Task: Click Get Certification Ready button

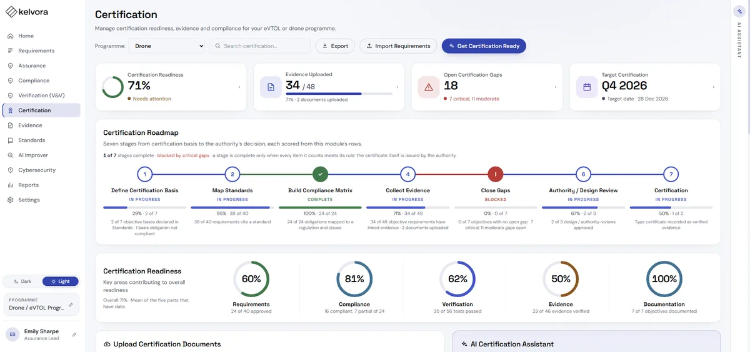Action: coord(484,46)
